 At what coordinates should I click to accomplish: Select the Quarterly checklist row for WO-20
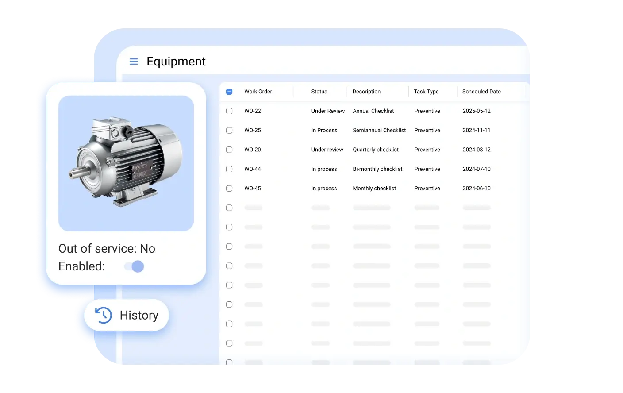(376, 150)
